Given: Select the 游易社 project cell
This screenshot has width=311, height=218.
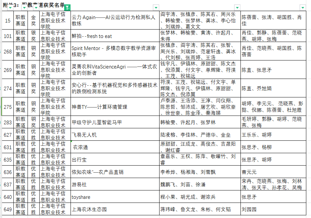Looking at the screenshot, I should tap(115, 184).
